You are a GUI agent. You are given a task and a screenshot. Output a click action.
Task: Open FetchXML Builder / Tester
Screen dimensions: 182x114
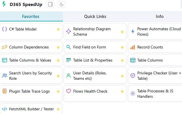[31, 109]
